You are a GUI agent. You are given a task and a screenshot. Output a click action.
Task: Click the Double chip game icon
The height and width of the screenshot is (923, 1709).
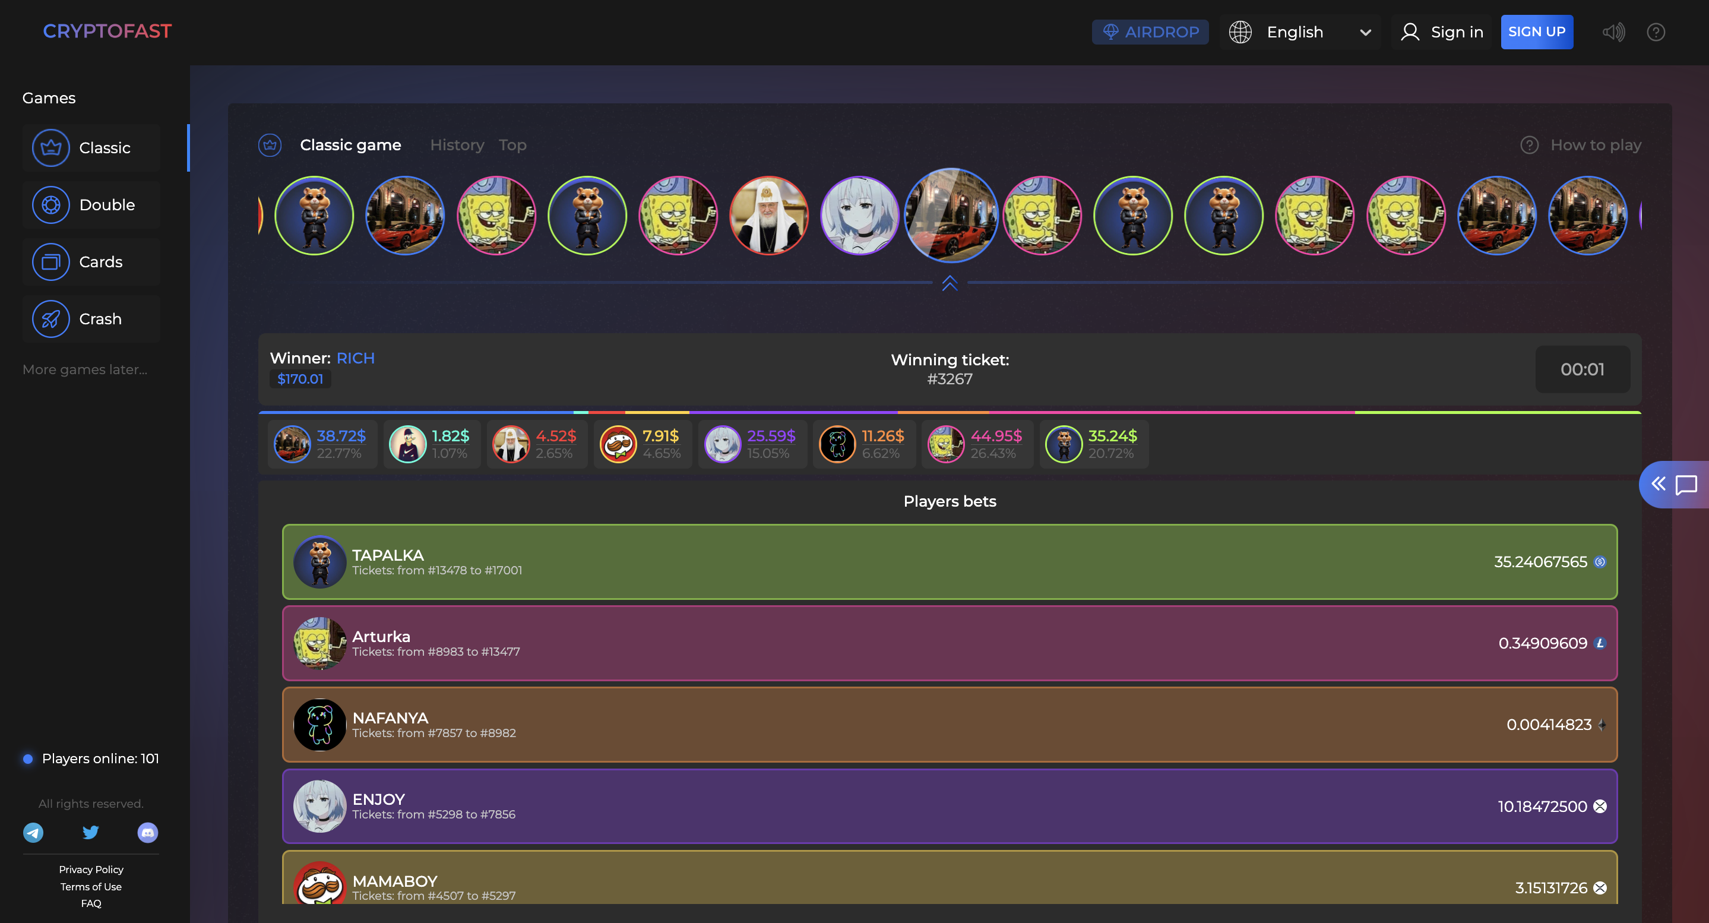pos(51,205)
